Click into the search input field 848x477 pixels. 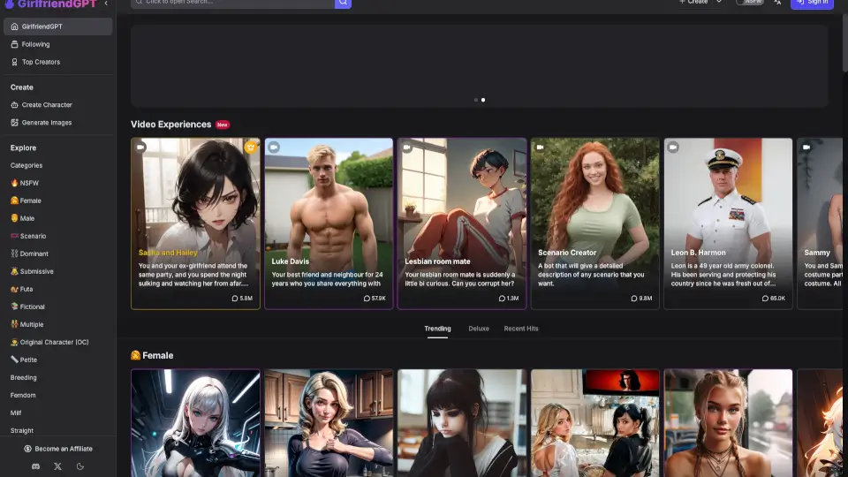pyautogui.click(x=232, y=4)
